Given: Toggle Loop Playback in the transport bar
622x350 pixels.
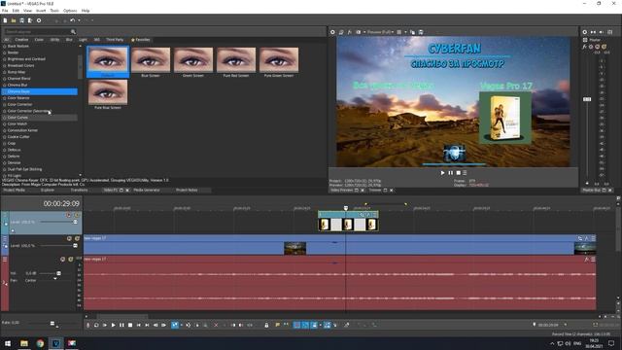Looking at the screenshot, I should 96,325.
